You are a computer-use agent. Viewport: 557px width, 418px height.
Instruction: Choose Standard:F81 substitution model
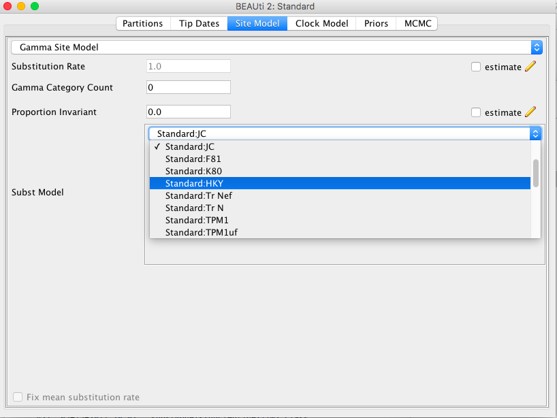(x=340, y=159)
